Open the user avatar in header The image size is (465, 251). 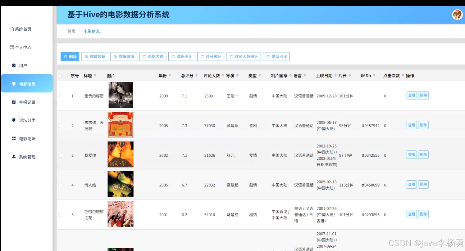(457, 15)
